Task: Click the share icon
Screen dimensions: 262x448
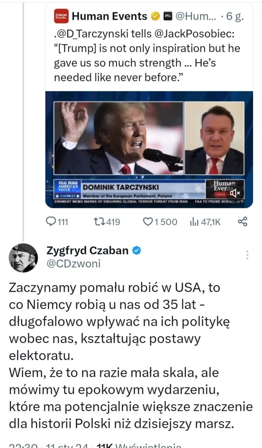Action: [243, 222]
